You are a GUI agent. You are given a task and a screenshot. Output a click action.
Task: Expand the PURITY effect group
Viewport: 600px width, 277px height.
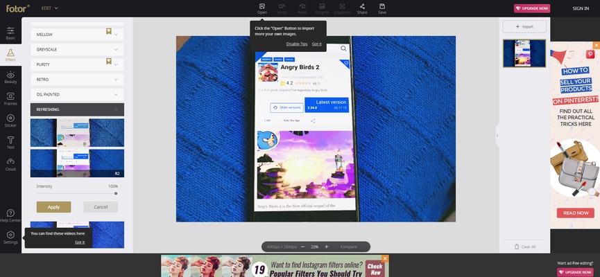point(77,64)
